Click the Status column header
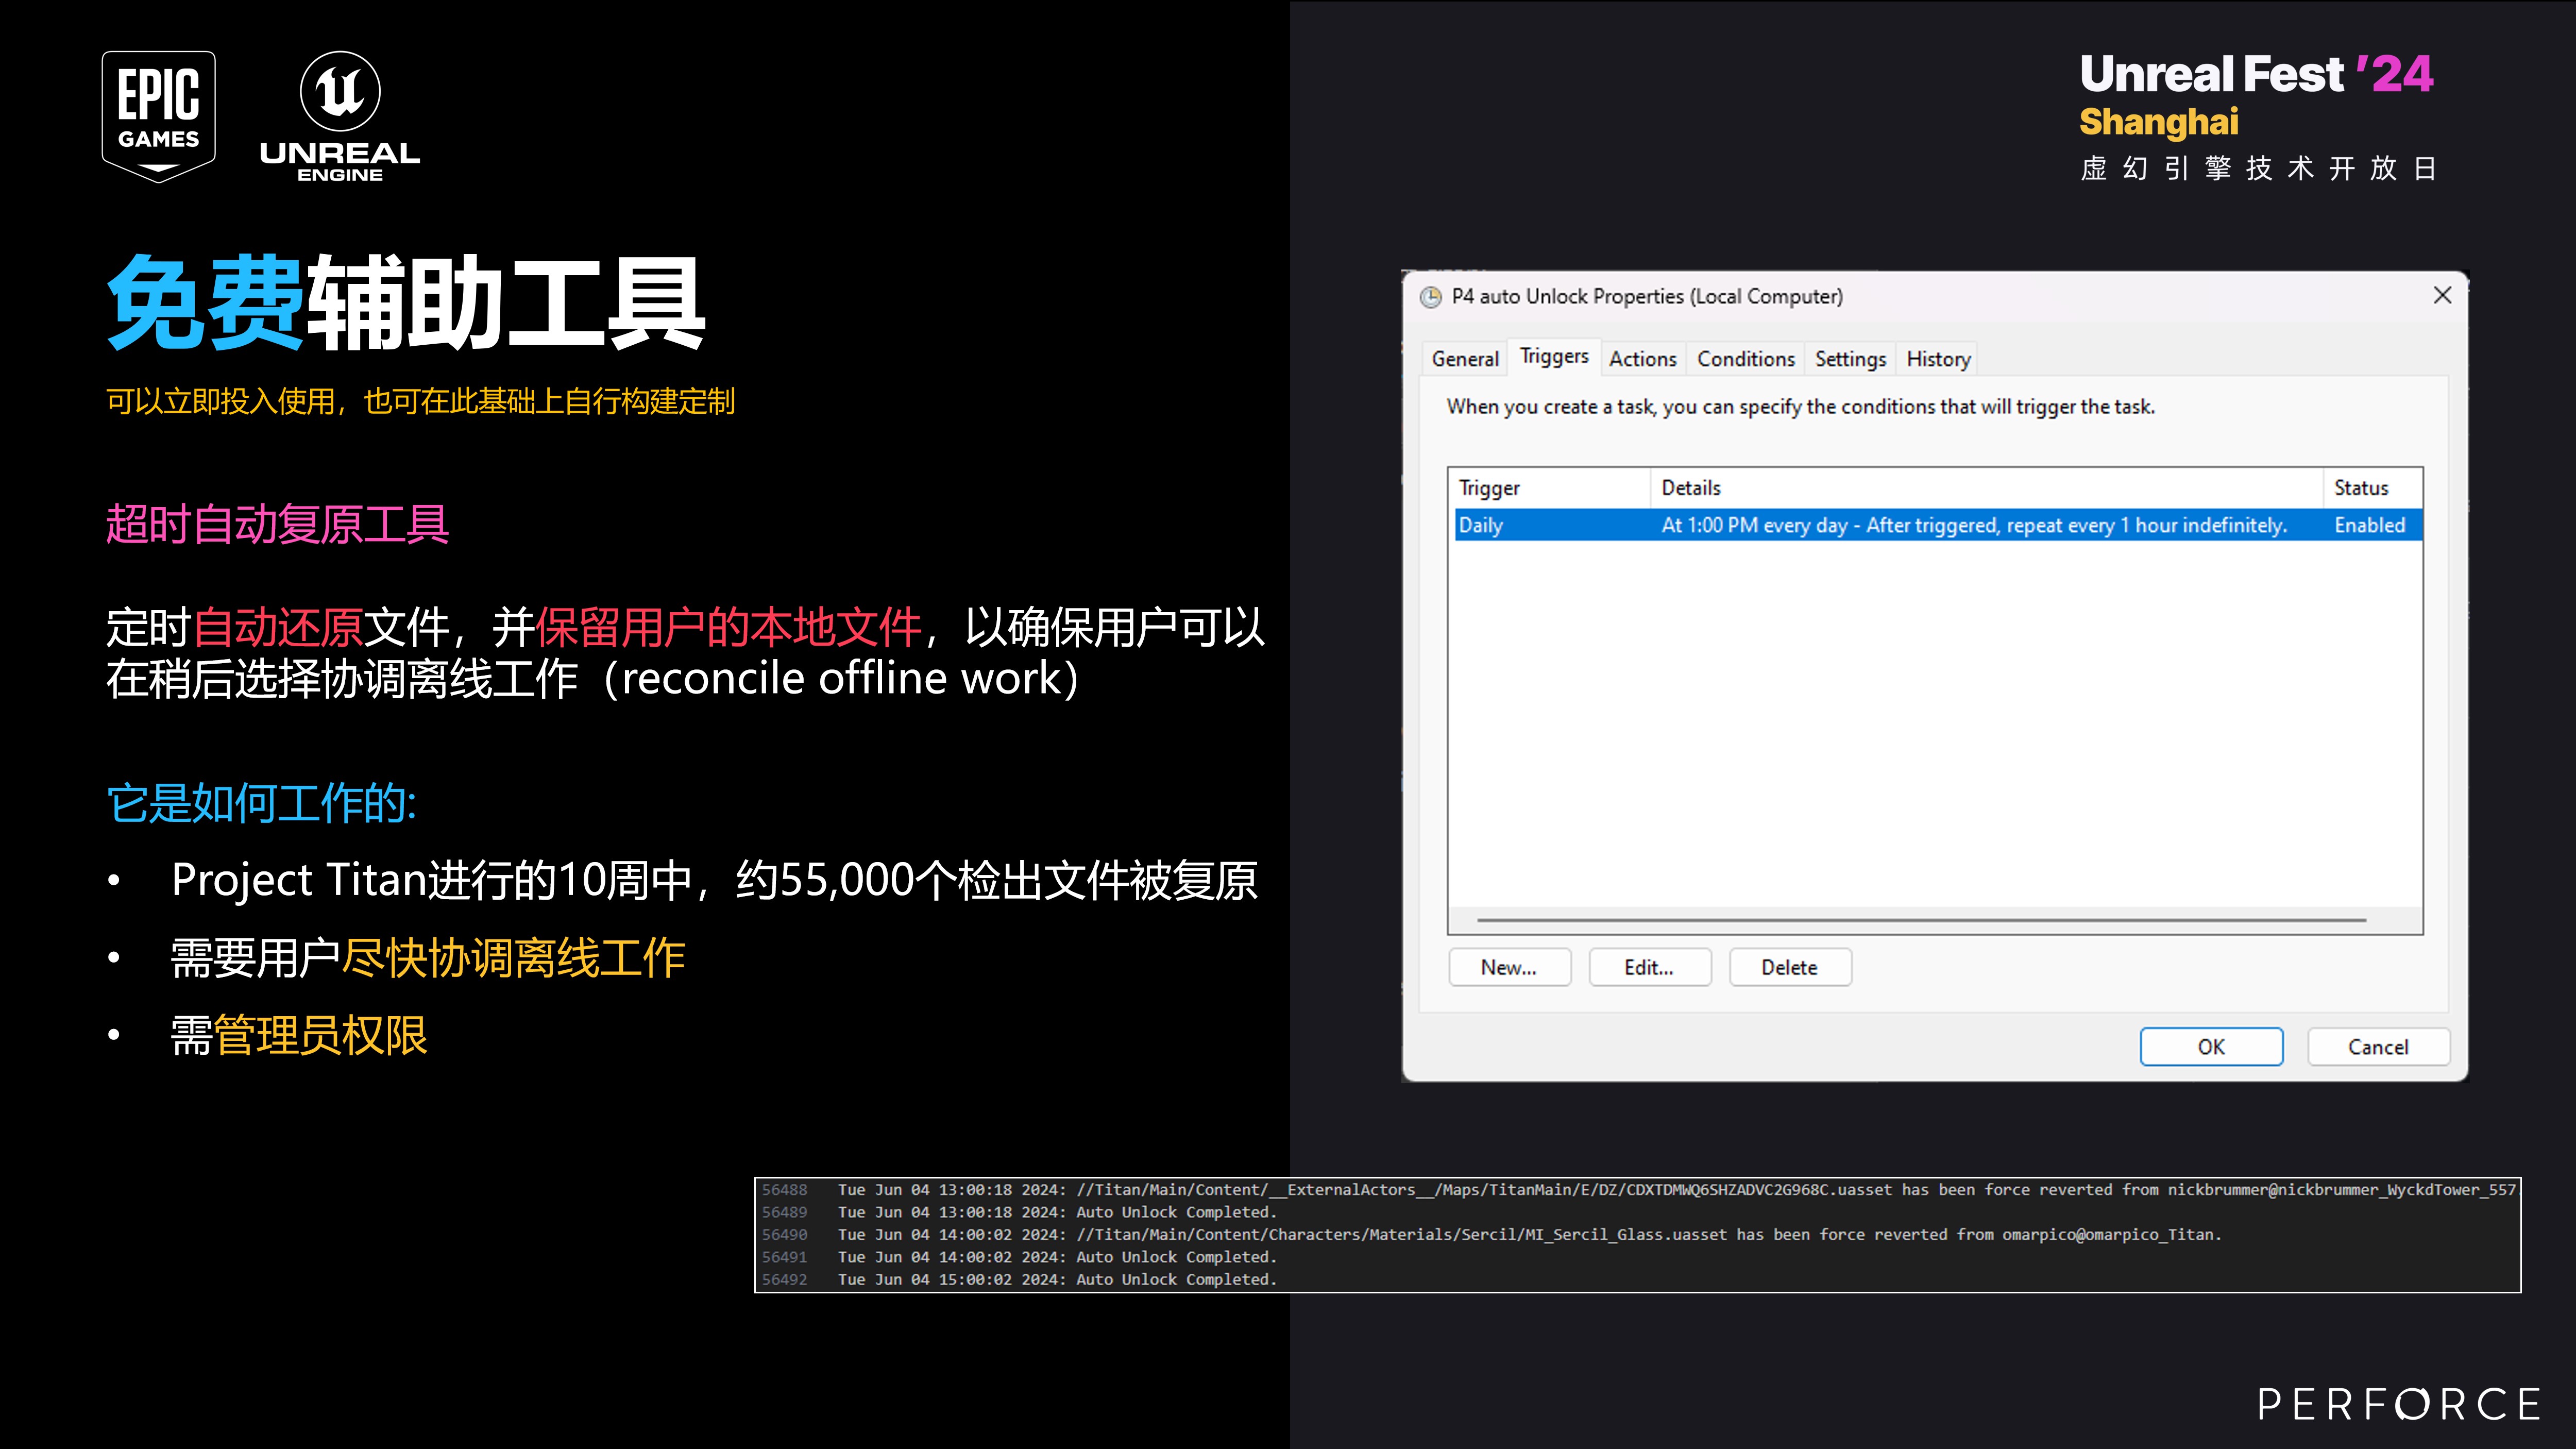2576x1449 pixels. point(2372,488)
